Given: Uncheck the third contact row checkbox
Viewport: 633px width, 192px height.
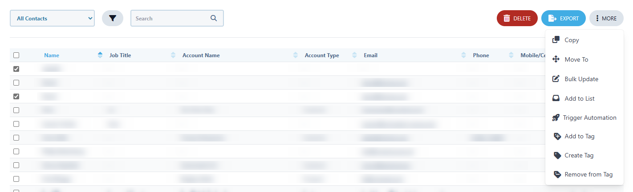Looking at the screenshot, I should click(x=16, y=96).
